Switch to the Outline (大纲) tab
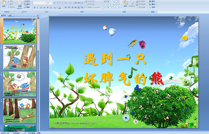Image resolution: width=209 pixels, height=134 pixels. [x=10, y=15]
